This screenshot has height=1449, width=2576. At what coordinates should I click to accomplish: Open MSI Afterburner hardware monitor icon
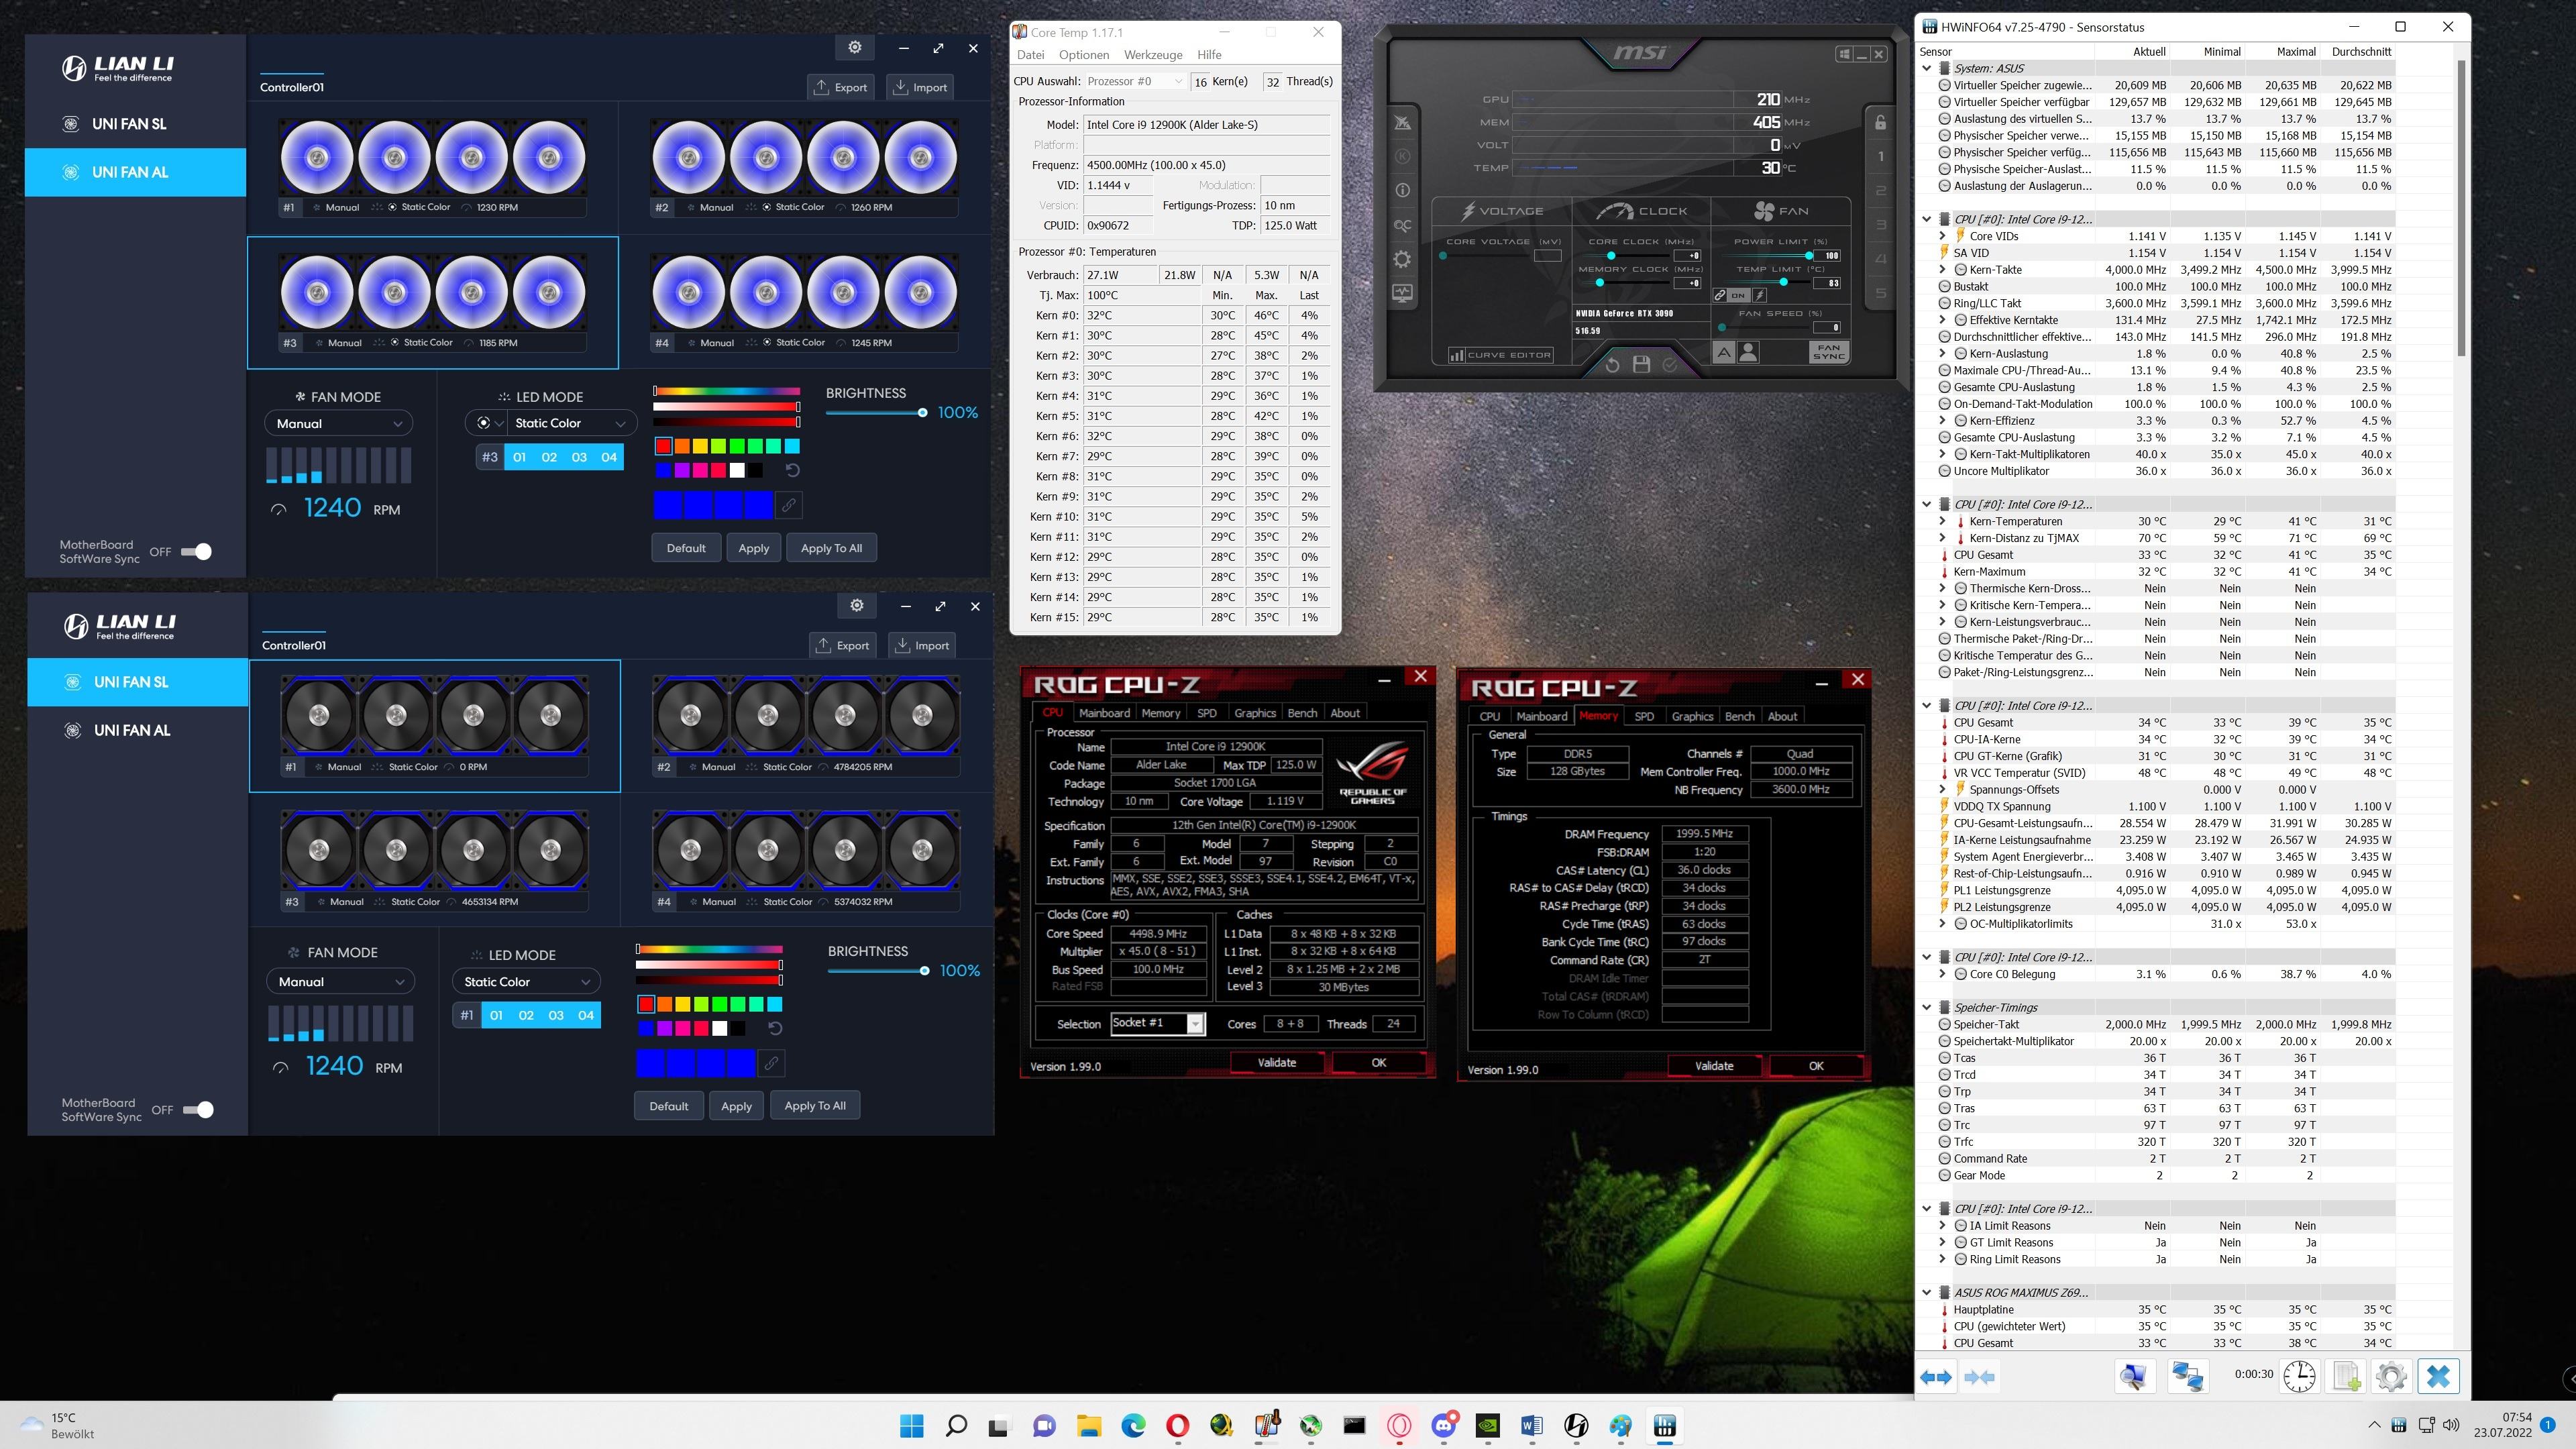(1402, 293)
